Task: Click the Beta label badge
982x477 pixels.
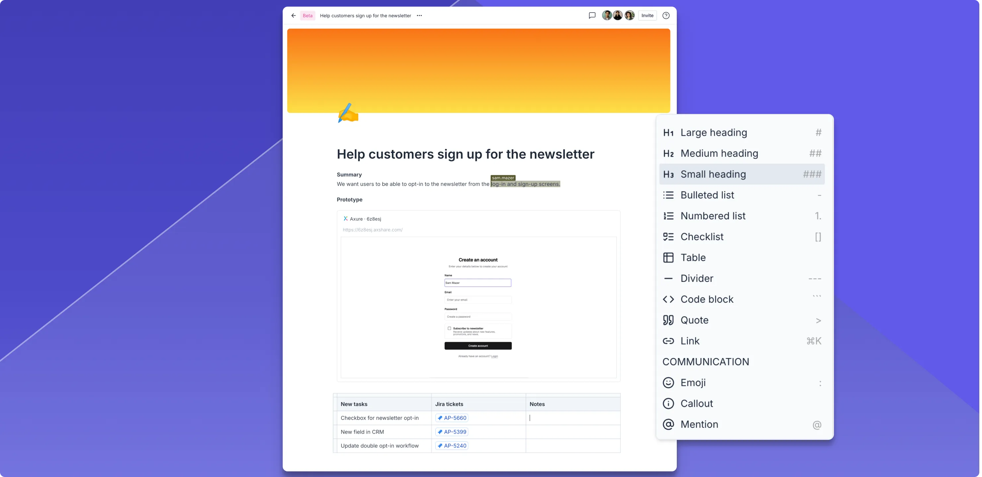Action: tap(307, 16)
